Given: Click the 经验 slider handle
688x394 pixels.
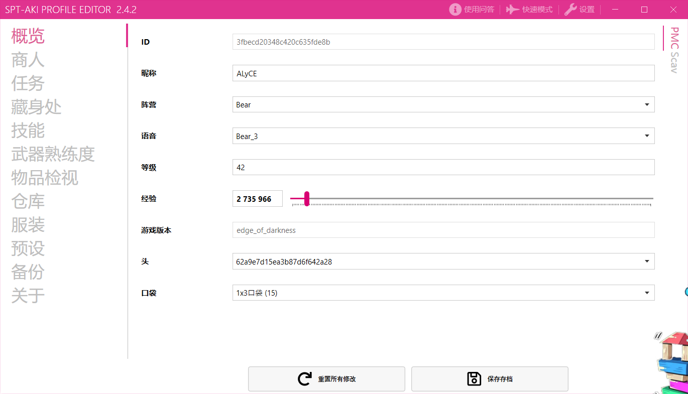Looking at the screenshot, I should [306, 199].
